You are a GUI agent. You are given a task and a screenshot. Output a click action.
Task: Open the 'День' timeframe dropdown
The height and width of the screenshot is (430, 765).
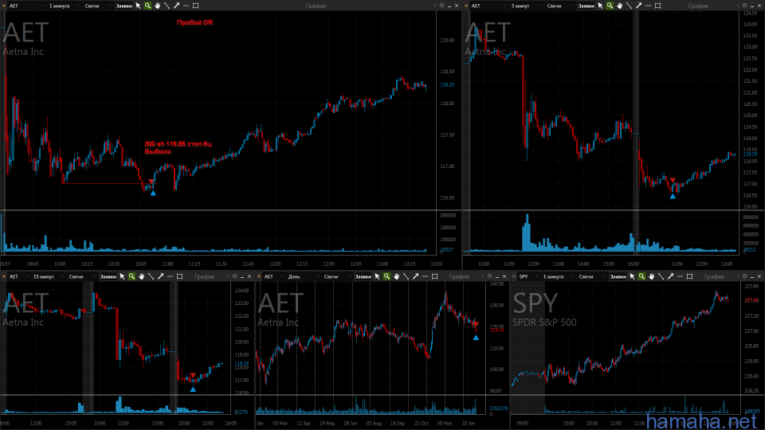pos(303,276)
